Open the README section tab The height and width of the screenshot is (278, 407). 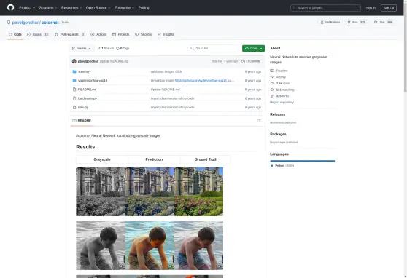(x=82, y=121)
